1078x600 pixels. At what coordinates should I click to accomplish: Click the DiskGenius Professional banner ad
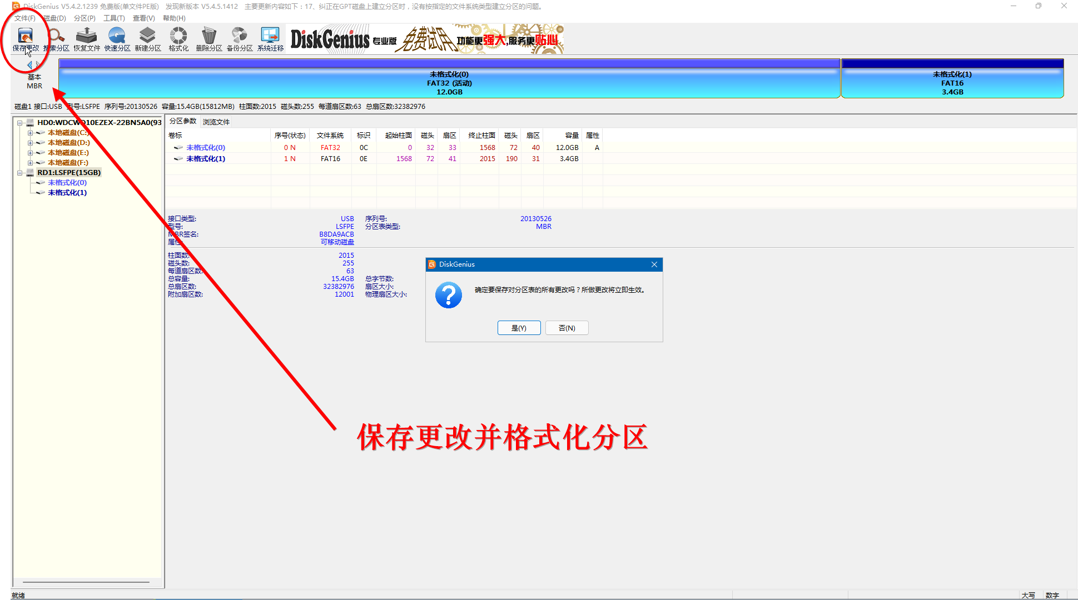(425, 39)
